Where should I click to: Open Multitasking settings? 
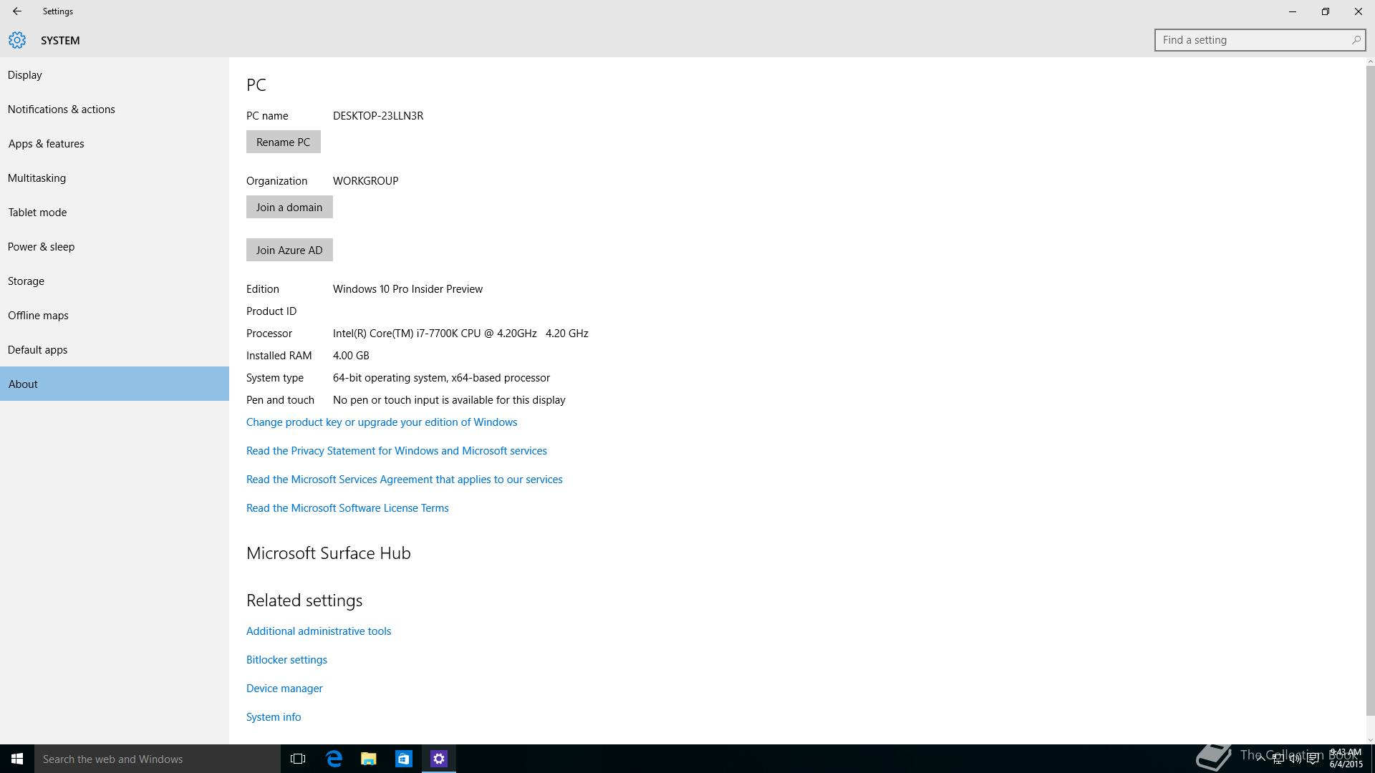pyautogui.click(x=115, y=178)
